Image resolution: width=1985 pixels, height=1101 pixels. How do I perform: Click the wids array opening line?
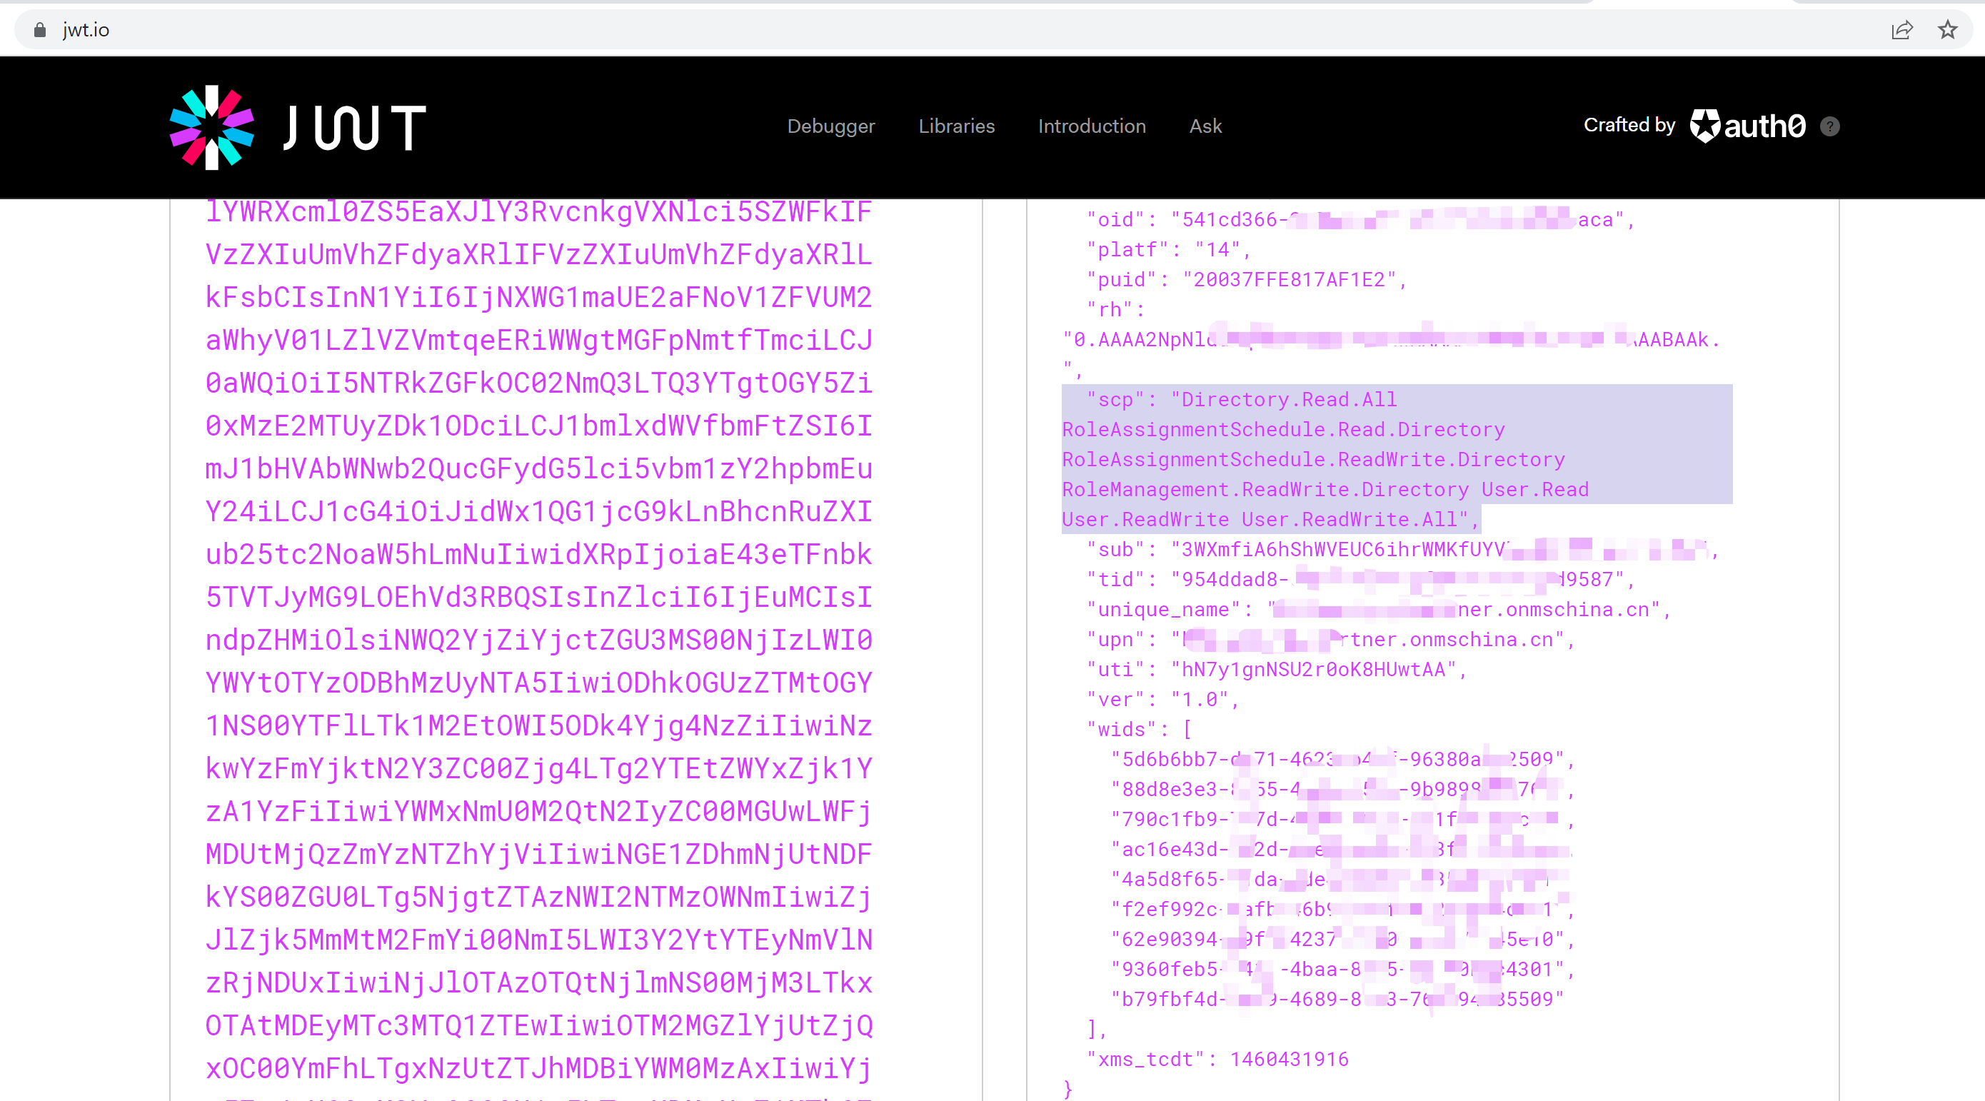[x=1139, y=730]
